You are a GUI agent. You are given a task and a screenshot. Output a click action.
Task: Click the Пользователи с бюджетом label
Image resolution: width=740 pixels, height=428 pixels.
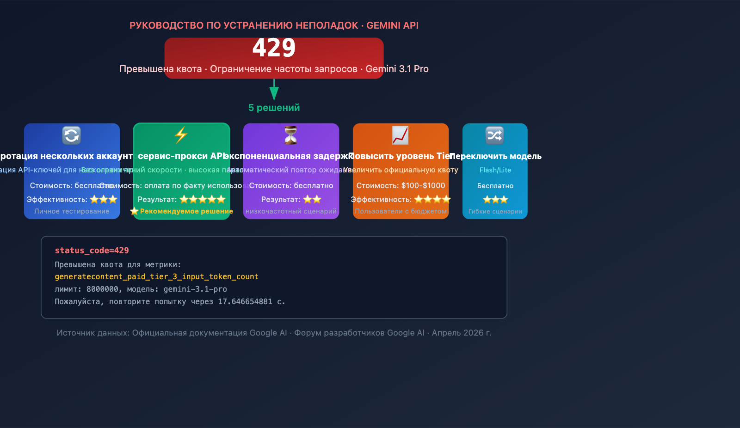[x=401, y=211]
